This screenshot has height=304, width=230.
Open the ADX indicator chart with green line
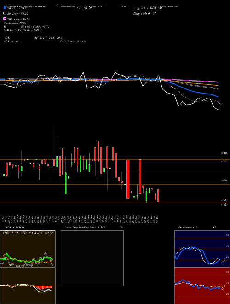click(x=28, y=249)
